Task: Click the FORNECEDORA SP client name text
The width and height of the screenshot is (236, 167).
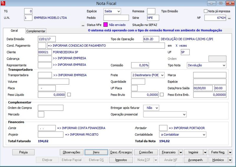Action: [x=65, y=52]
